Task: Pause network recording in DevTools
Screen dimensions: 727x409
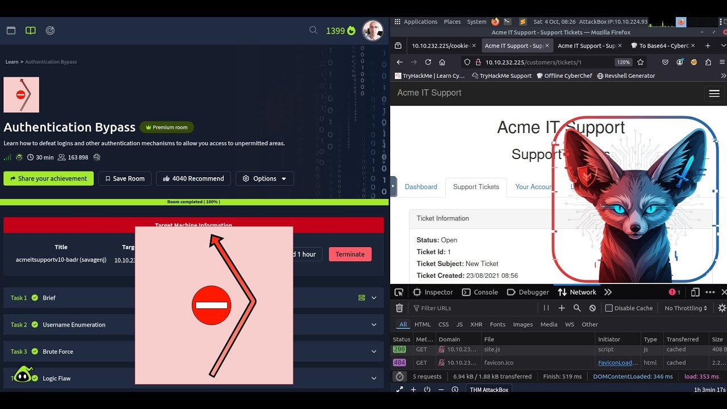Action: [546, 308]
